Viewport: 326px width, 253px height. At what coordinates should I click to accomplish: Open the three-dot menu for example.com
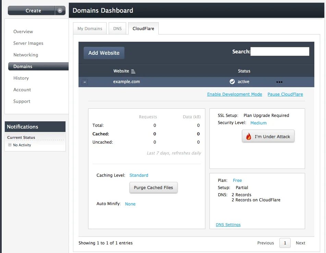[x=279, y=82]
